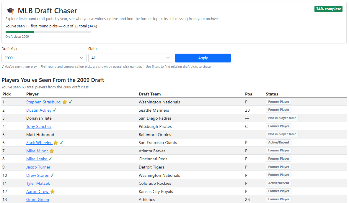349x203 pixels.
Task: Click Former Player badge for Drew Storen
Action: tap(278, 175)
